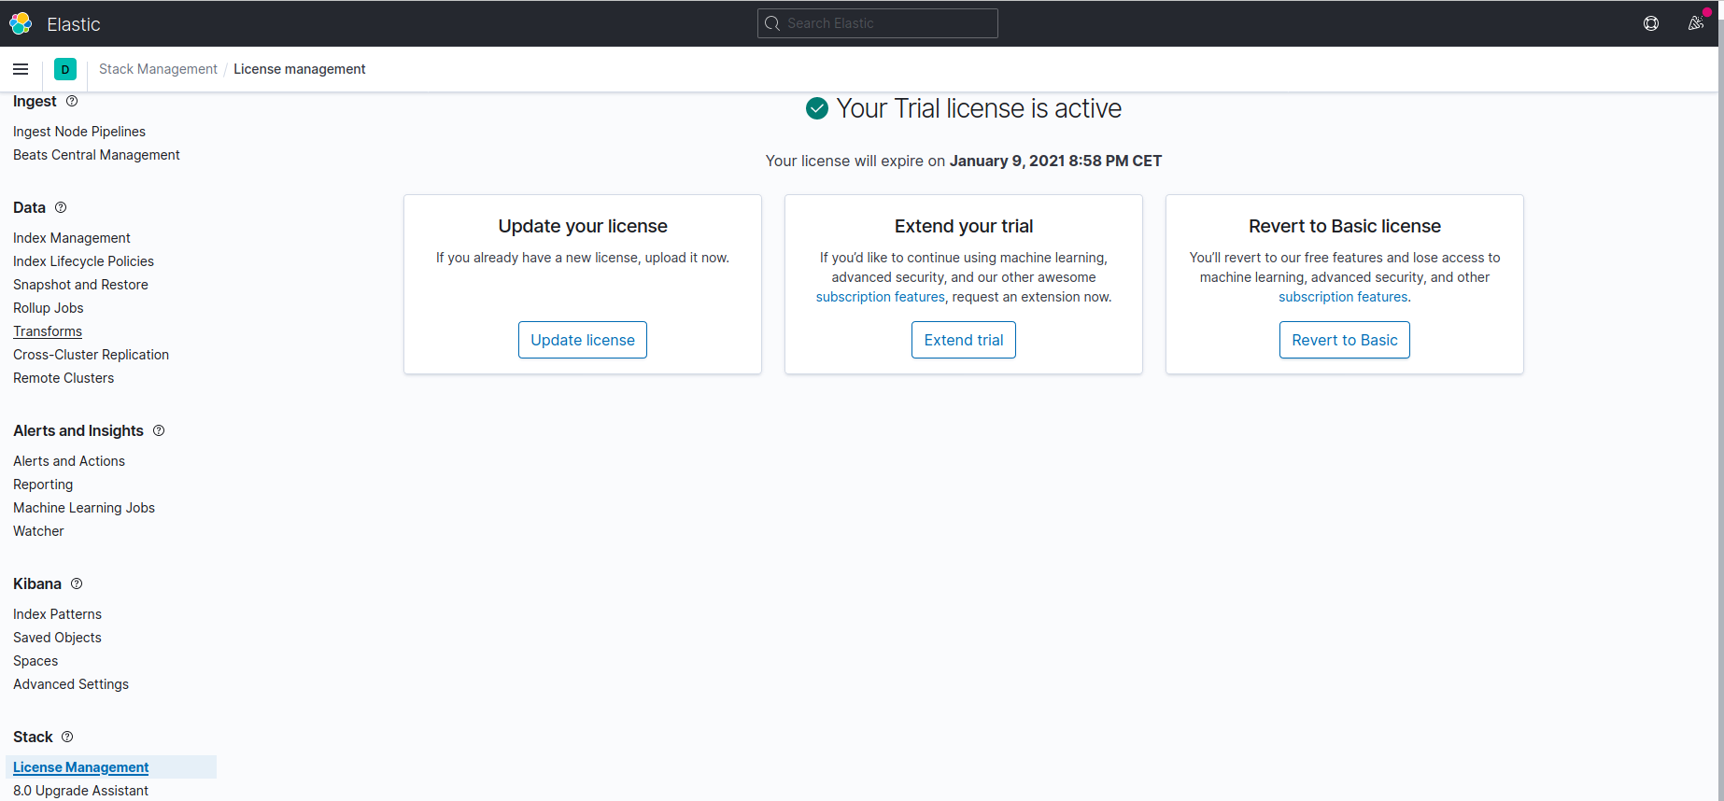Click the Elastic logo icon
The width and height of the screenshot is (1724, 801).
pos(21,23)
